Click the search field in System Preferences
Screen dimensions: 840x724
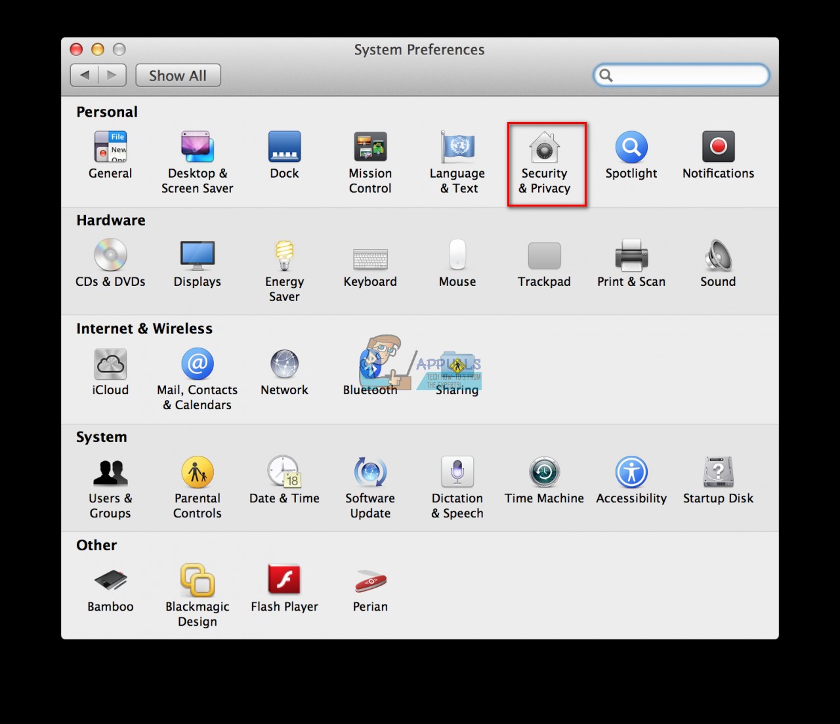(681, 75)
